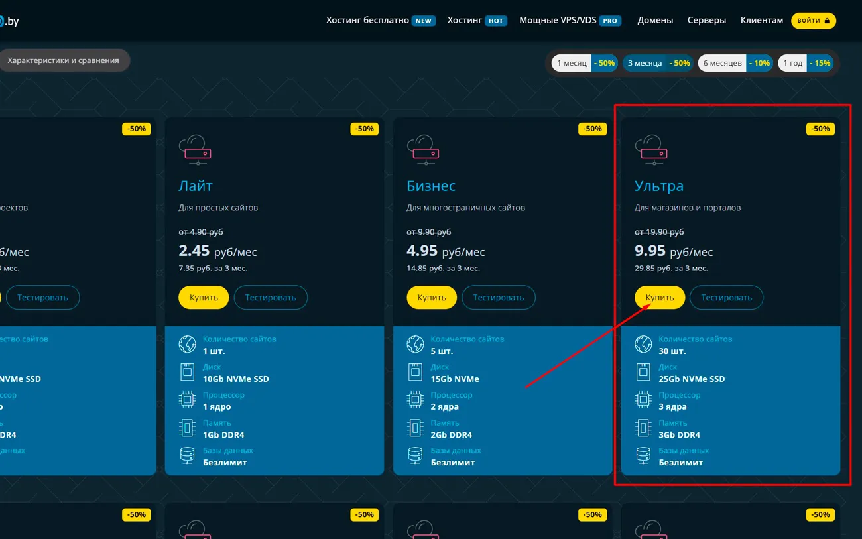Click the text 10Gb NVMe SSD
Image resolution: width=862 pixels, height=539 pixels.
tap(236, 379)
